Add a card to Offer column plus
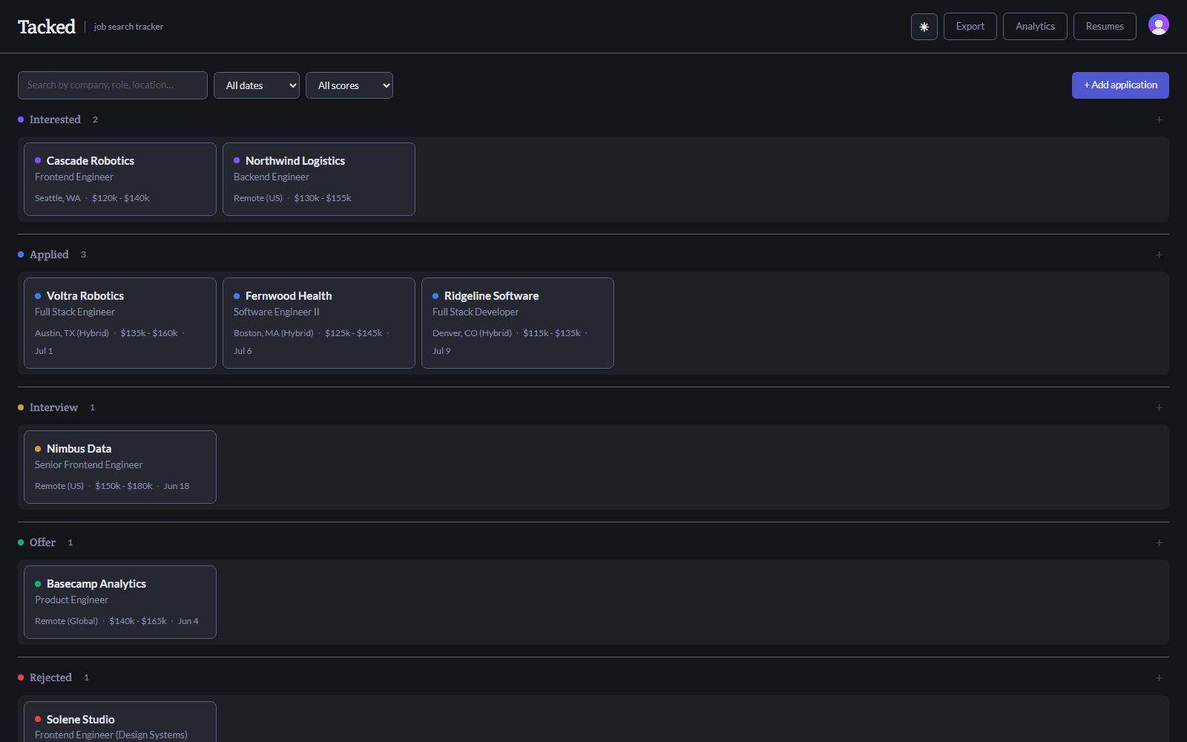The height and width of the screenshot is (742, 1187). (1159, 542)
